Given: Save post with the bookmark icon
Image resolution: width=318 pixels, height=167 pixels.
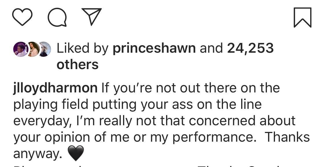Looking at the screenshot, I should point(302,18).
